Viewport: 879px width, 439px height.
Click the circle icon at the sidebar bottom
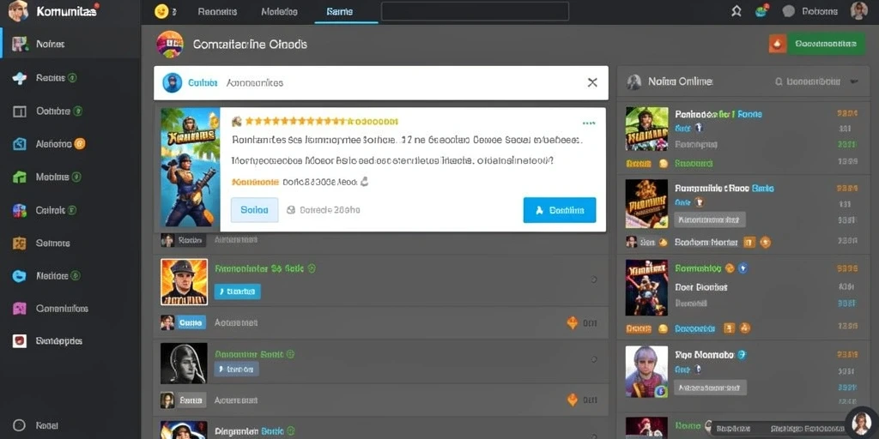[x=19, y=425]
